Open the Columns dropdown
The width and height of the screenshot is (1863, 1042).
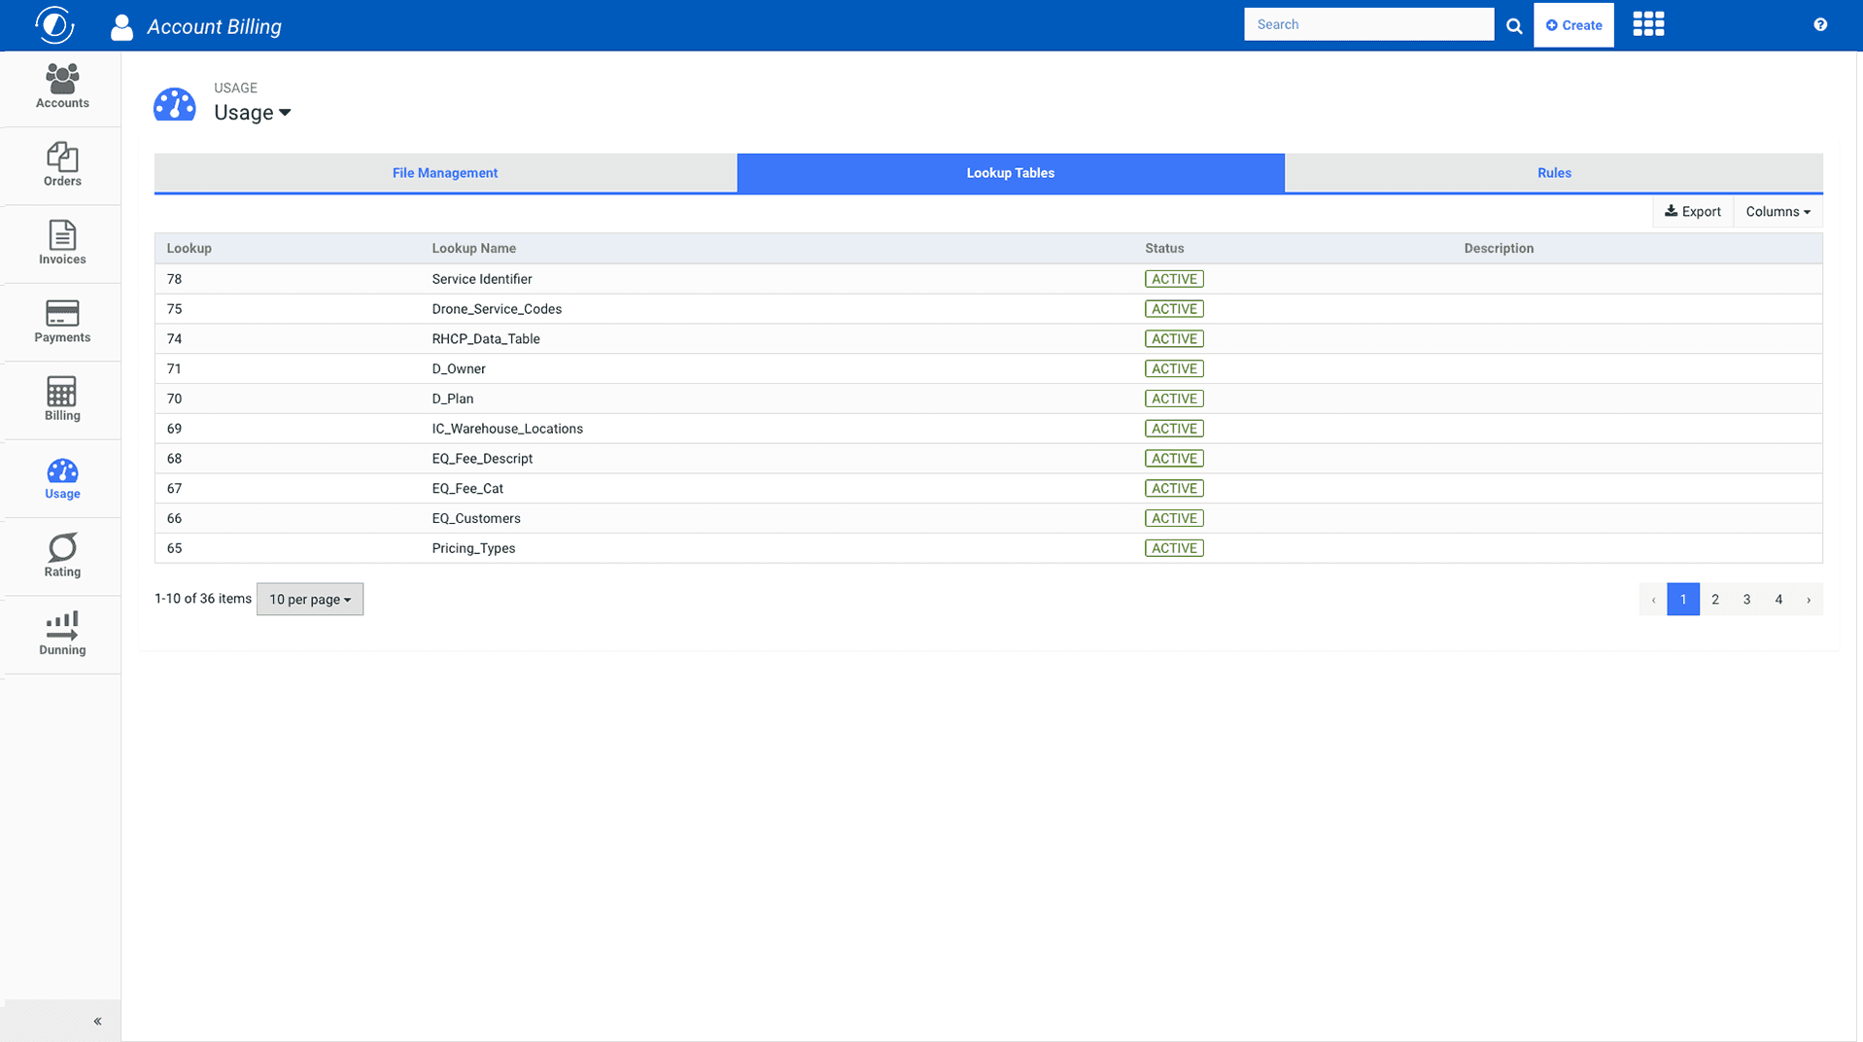(x=1777, y=212)
